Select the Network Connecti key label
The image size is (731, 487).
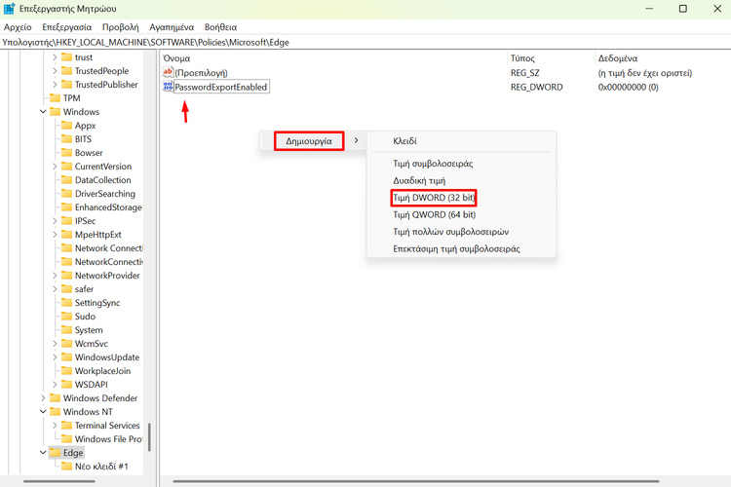109,248
